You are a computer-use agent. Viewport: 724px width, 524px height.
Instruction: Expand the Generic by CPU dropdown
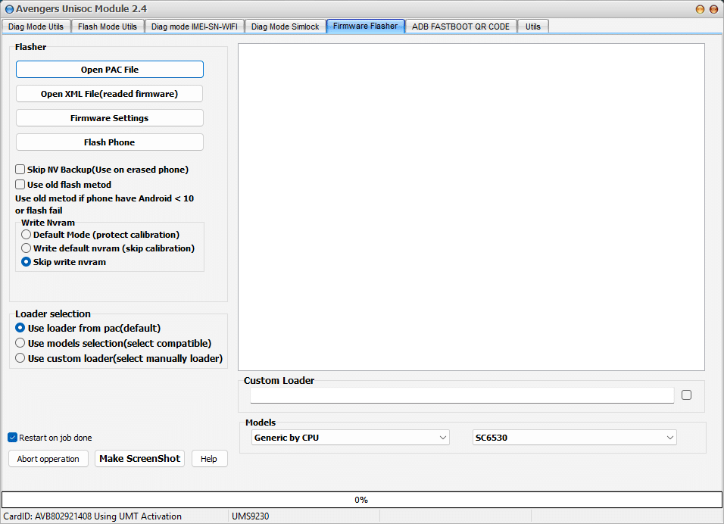351,437
